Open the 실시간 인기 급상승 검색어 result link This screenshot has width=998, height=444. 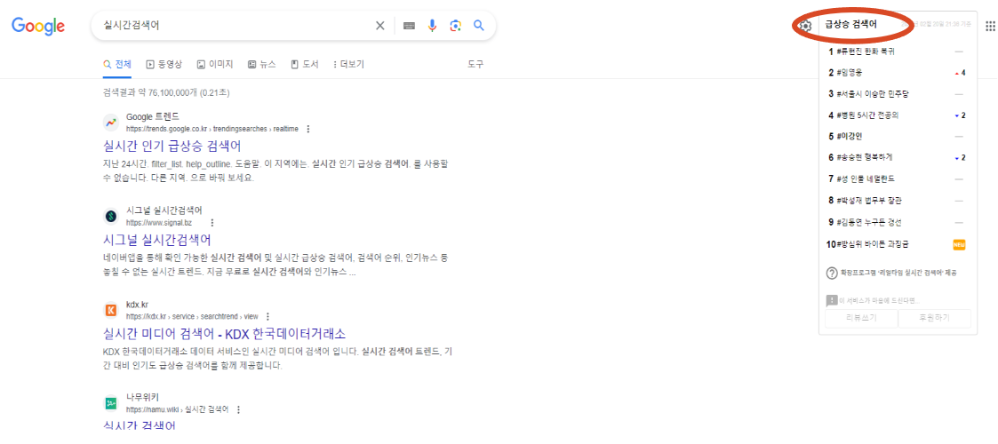(172, 147)
